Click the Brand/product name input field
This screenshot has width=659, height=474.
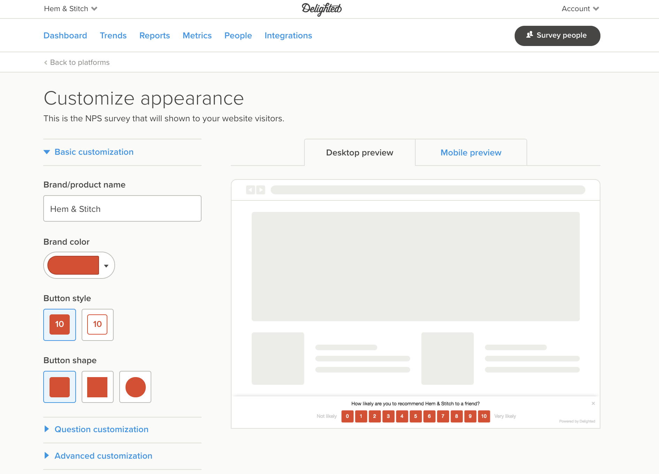[122, 208]
